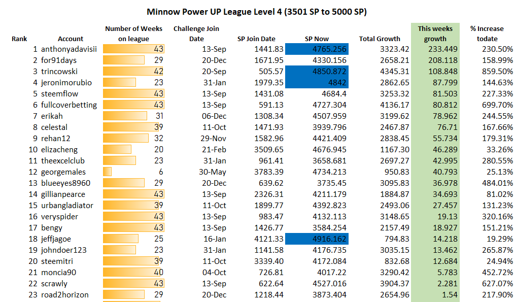
Task: Select account name jeronimorubio
Action: point(66,83)
